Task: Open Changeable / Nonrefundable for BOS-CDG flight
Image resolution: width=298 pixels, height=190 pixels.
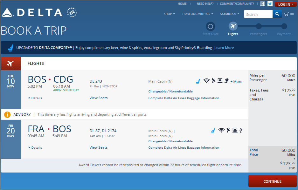Action: [170, 92]
